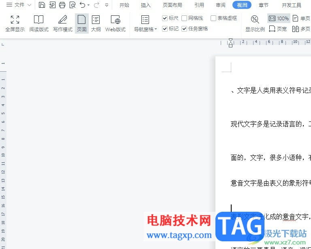311x249 pixels.
Task: Switch to the 开发工具 tab
Action: (292, 5)
